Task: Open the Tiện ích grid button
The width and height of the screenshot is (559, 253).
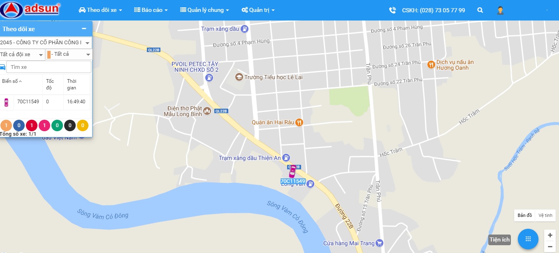Action: [528, 239]
